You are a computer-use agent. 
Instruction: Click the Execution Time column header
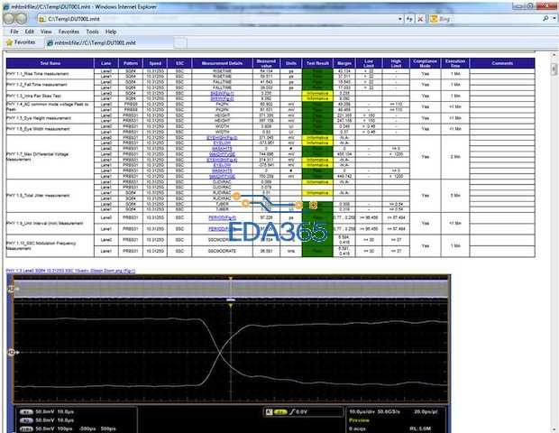coord(455,63)
